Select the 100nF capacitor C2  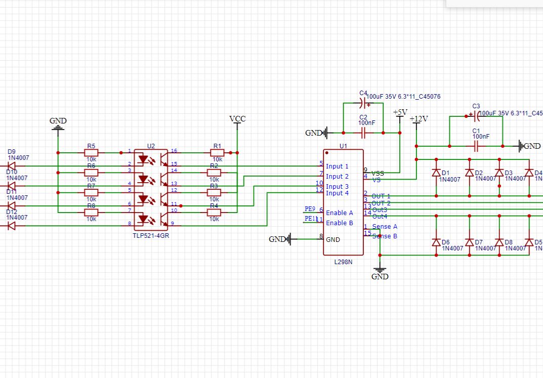(363, 133)
